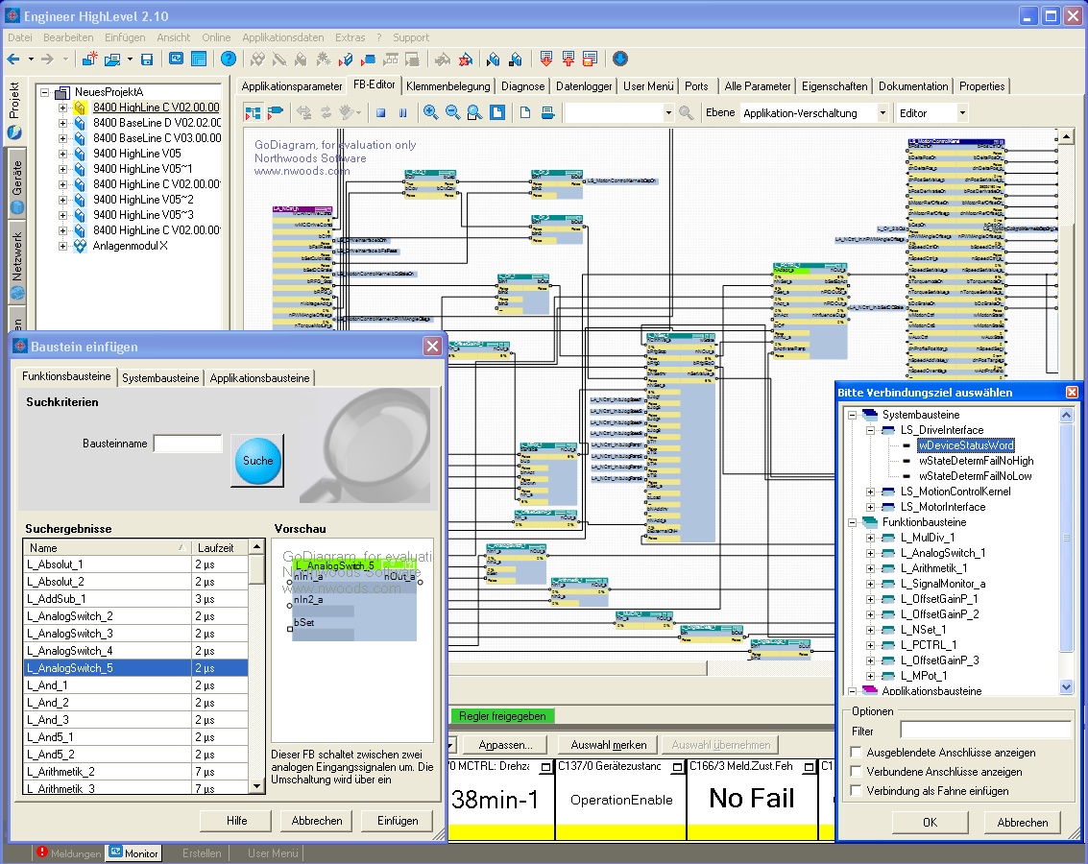Click the Verbindungsziel tree vertical scrollbar
The height and width of the screenshot is (864, 1088).
1067,551
